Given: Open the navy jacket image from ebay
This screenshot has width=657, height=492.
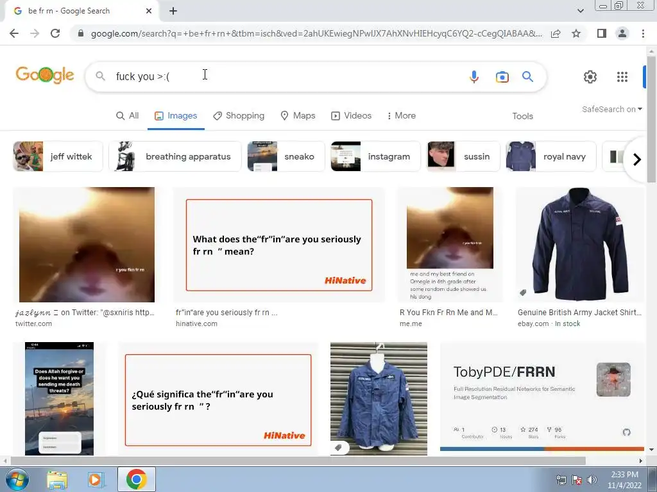Looking at the screenshot, I should (x=580, y=245).
